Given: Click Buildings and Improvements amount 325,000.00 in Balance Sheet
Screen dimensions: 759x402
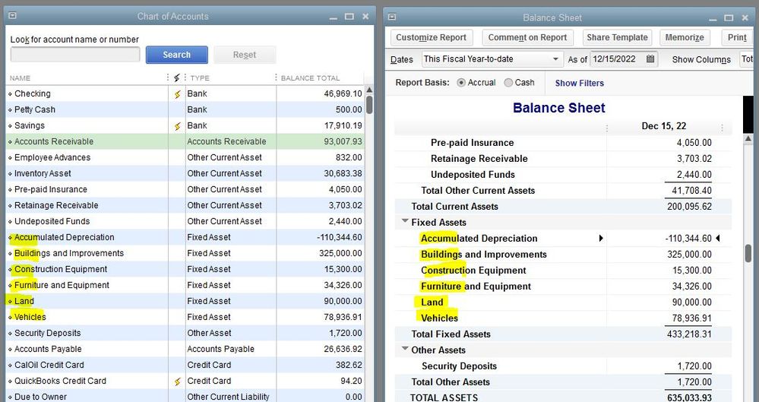Looking at the screenshot, I should [x=689, y=255].
